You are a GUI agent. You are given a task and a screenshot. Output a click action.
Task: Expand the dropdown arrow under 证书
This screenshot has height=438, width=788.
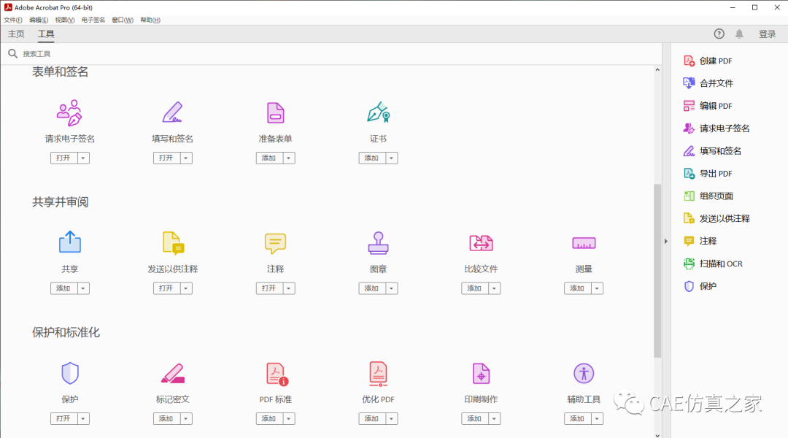point(392,158)
